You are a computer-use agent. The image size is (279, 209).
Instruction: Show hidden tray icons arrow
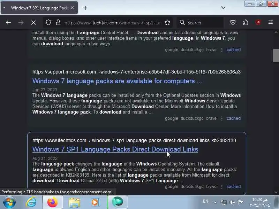pyautogui.click(x=215, y=202)
